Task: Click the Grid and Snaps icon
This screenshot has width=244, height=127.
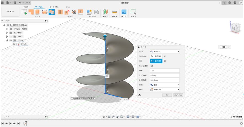Action: click(133, 117)
